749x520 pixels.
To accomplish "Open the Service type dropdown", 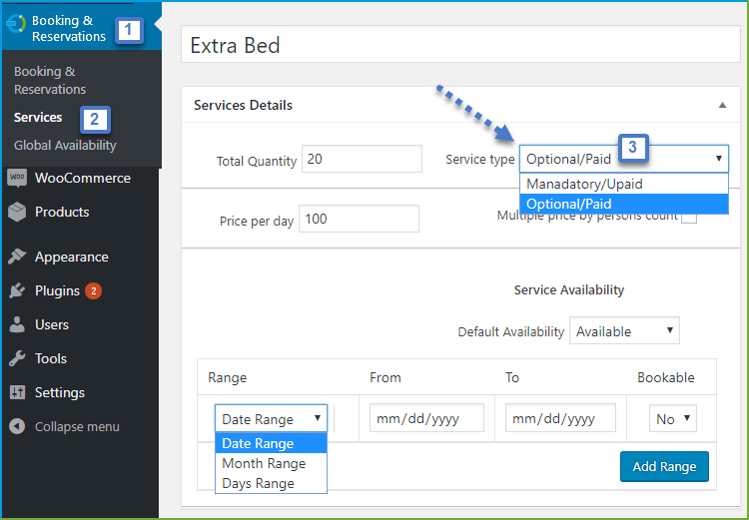I will point(624,159).
